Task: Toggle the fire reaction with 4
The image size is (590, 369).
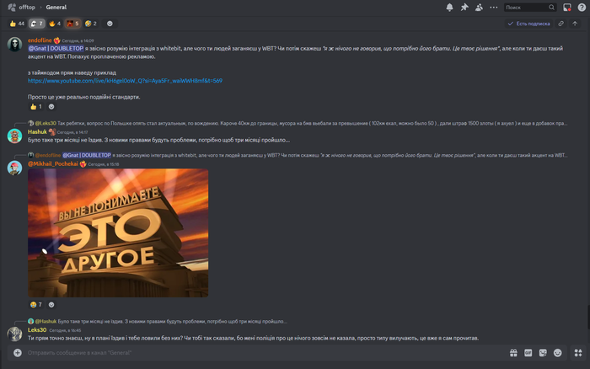Action: click(55, 24)
